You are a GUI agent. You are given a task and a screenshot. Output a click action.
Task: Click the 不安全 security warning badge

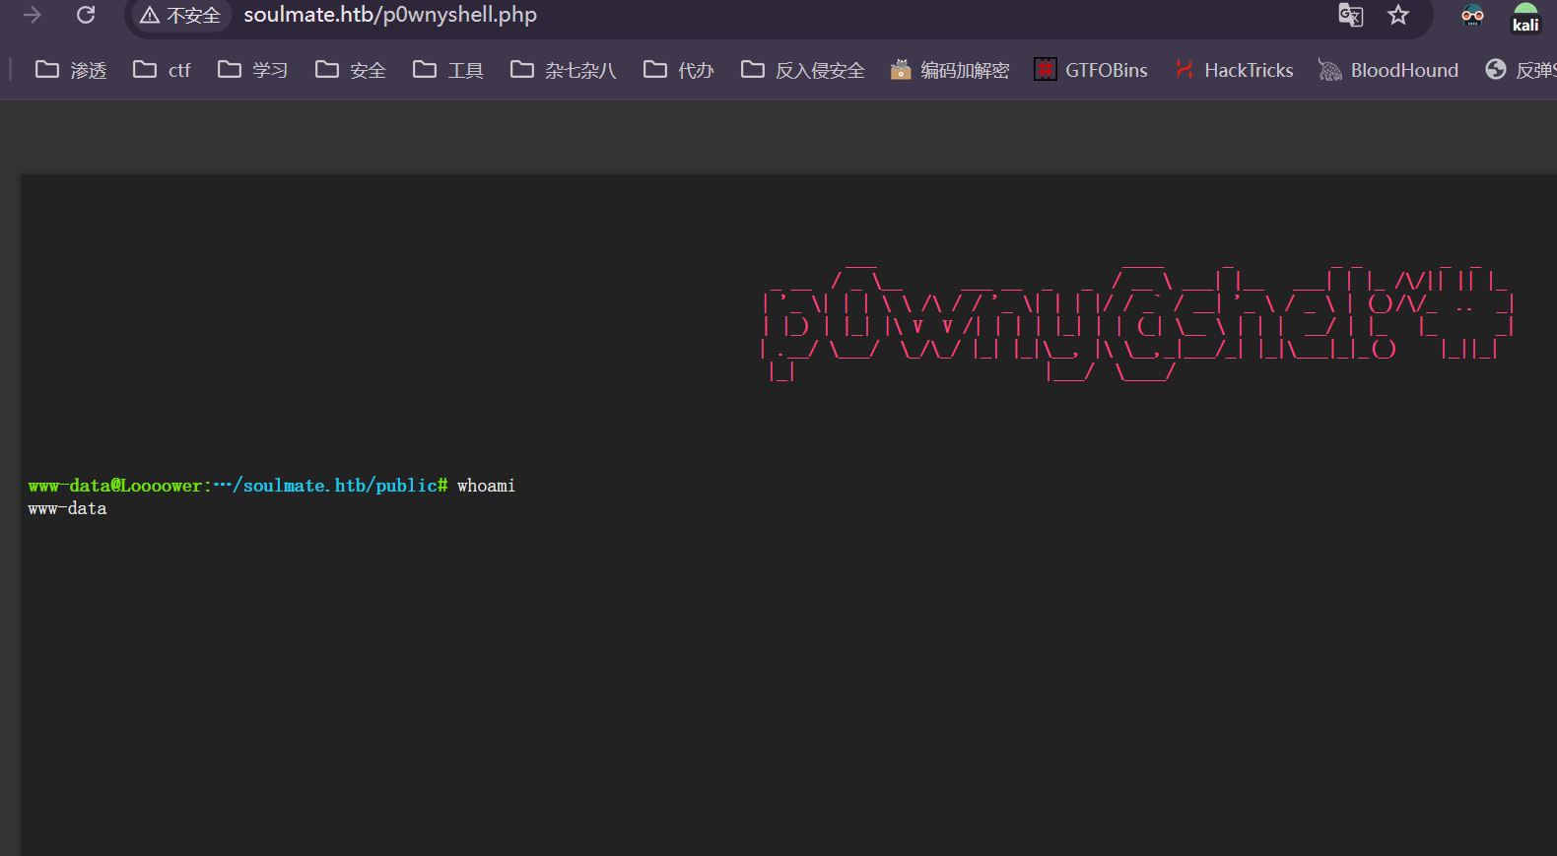(x=180, y=16)
